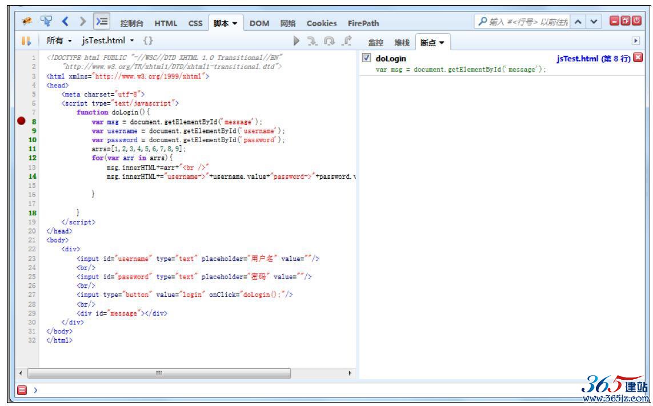
Task: Go forward with the right arrow
Action: [x=82, y=21]
